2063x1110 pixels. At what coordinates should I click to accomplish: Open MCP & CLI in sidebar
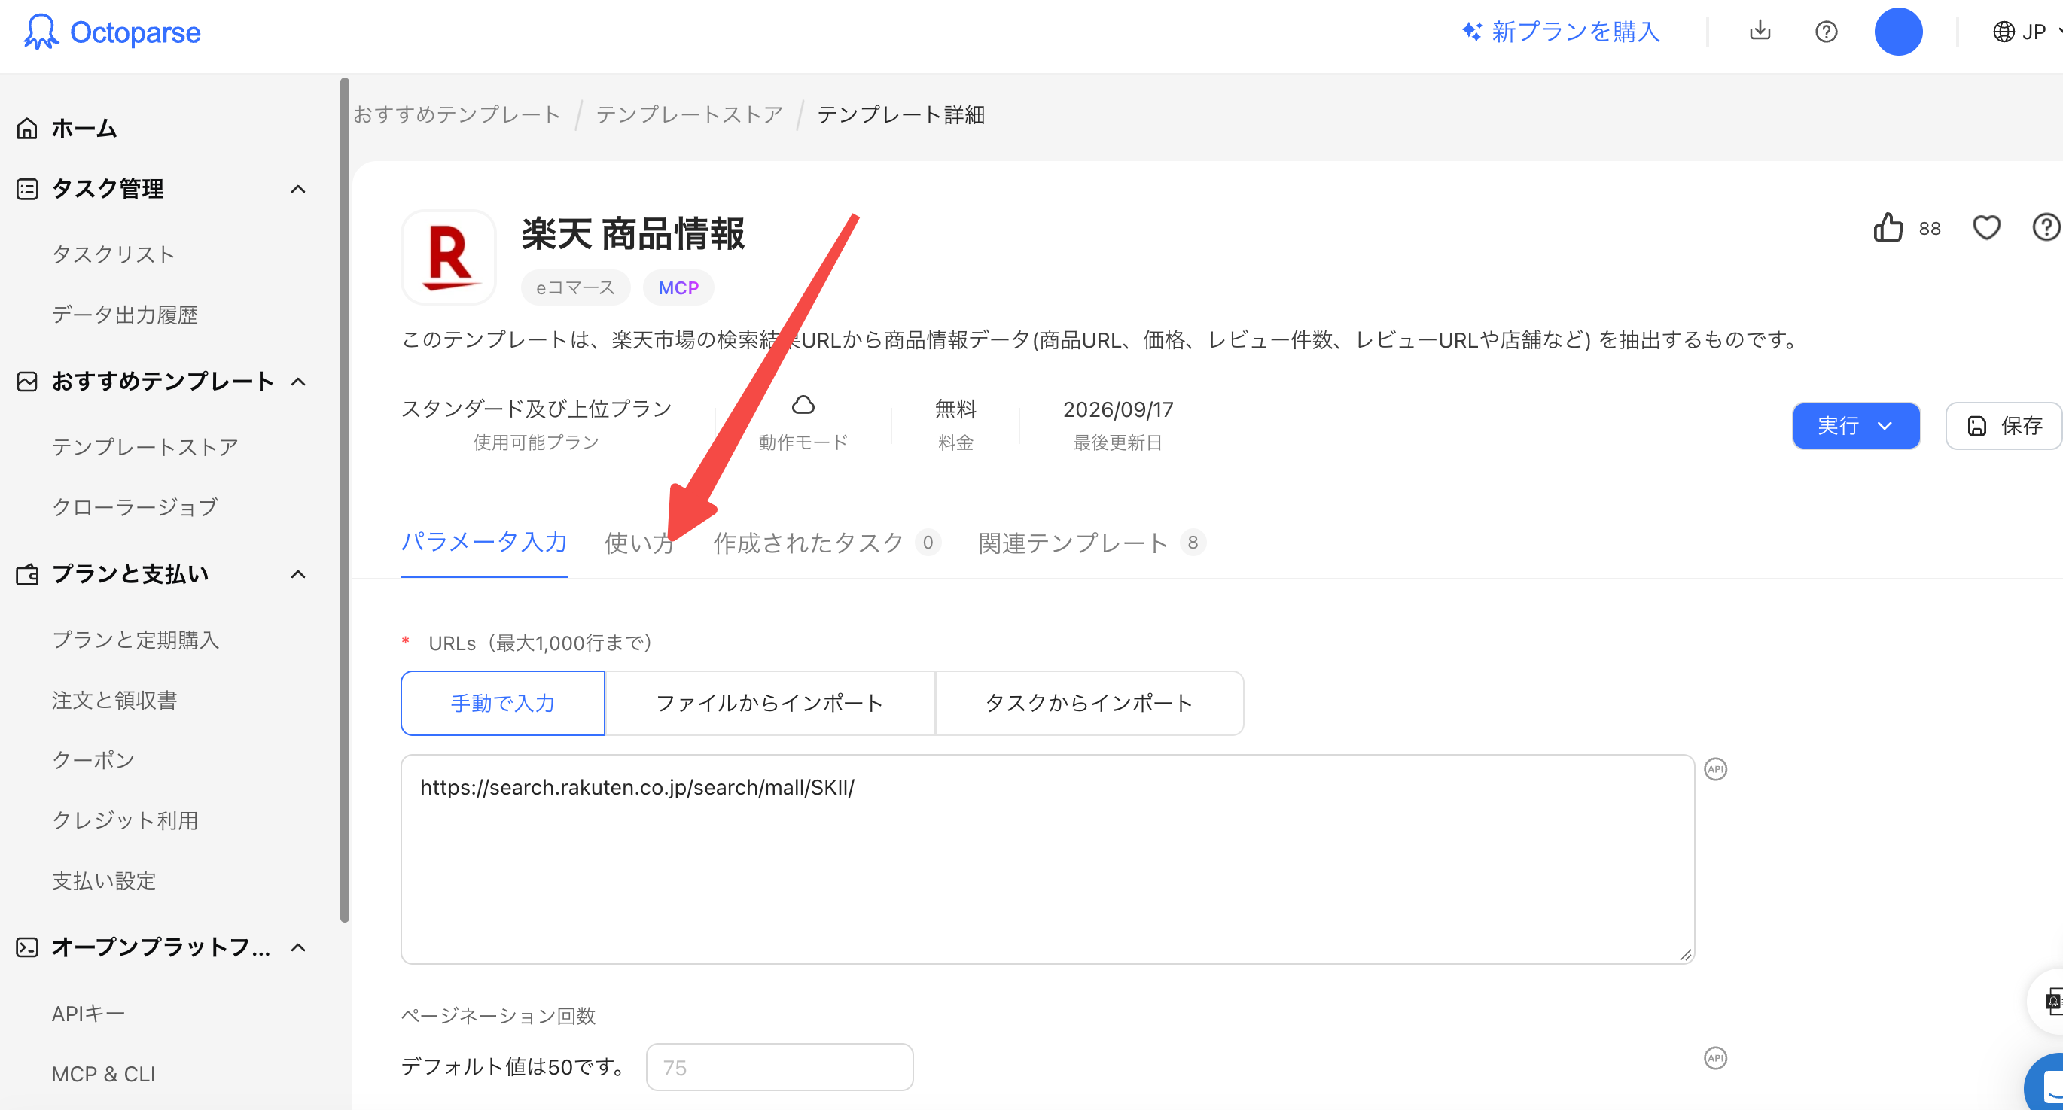click(103, 1074)
